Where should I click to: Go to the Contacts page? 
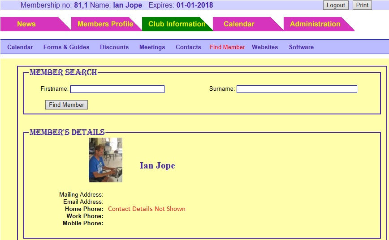188,47
